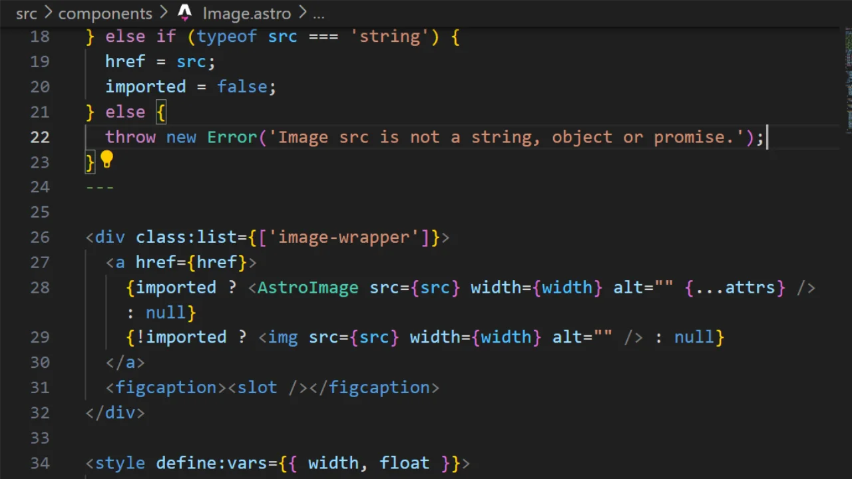Open the "src" breadcrumb folder
The height and width of the screenshot is (479, 852).
26,13
